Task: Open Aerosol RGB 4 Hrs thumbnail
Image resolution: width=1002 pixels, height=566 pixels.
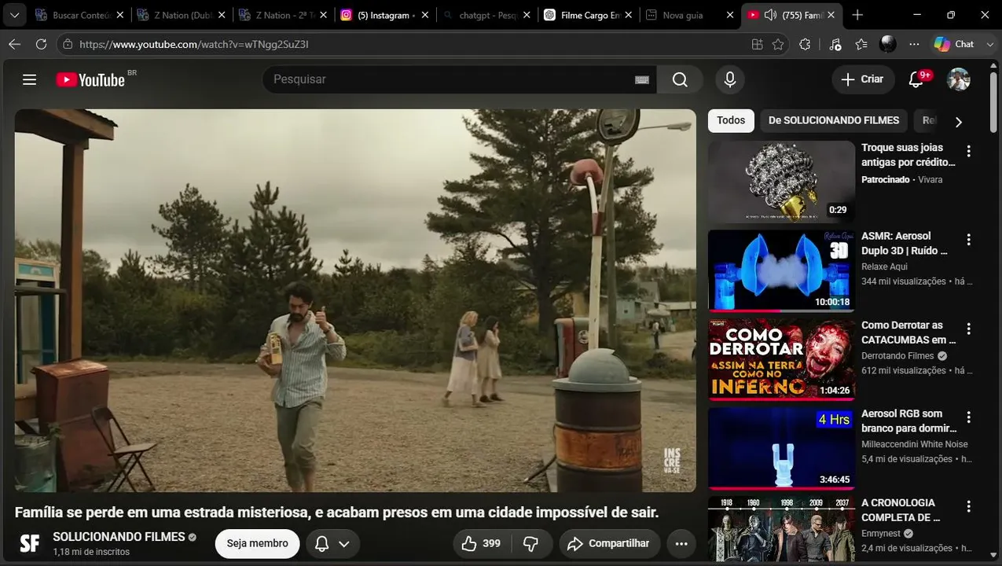Action: click(x=781, y=448)
